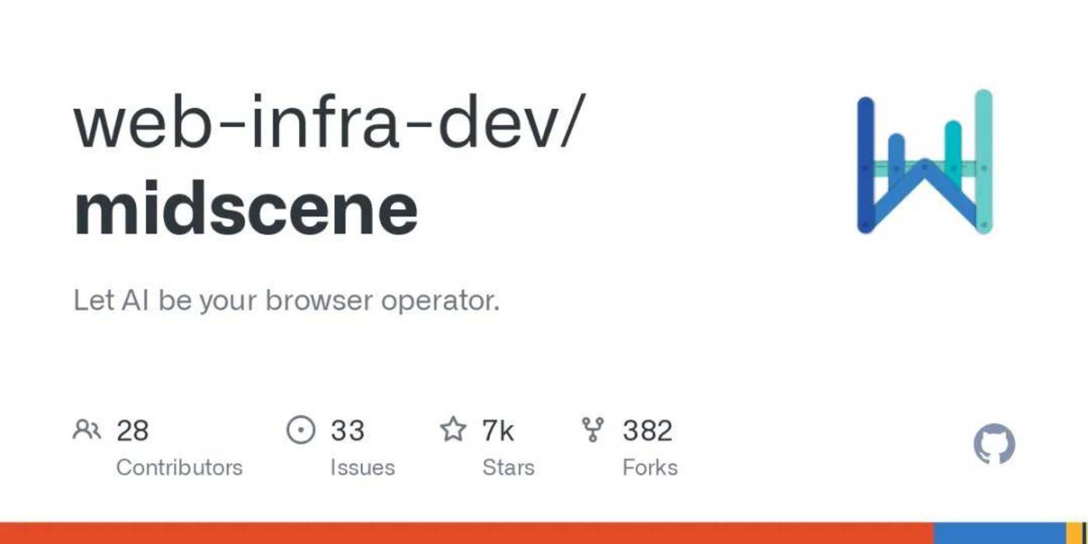Screen dimensions: 1088x544
Task: Open the Contributors label
Action: 179,467
